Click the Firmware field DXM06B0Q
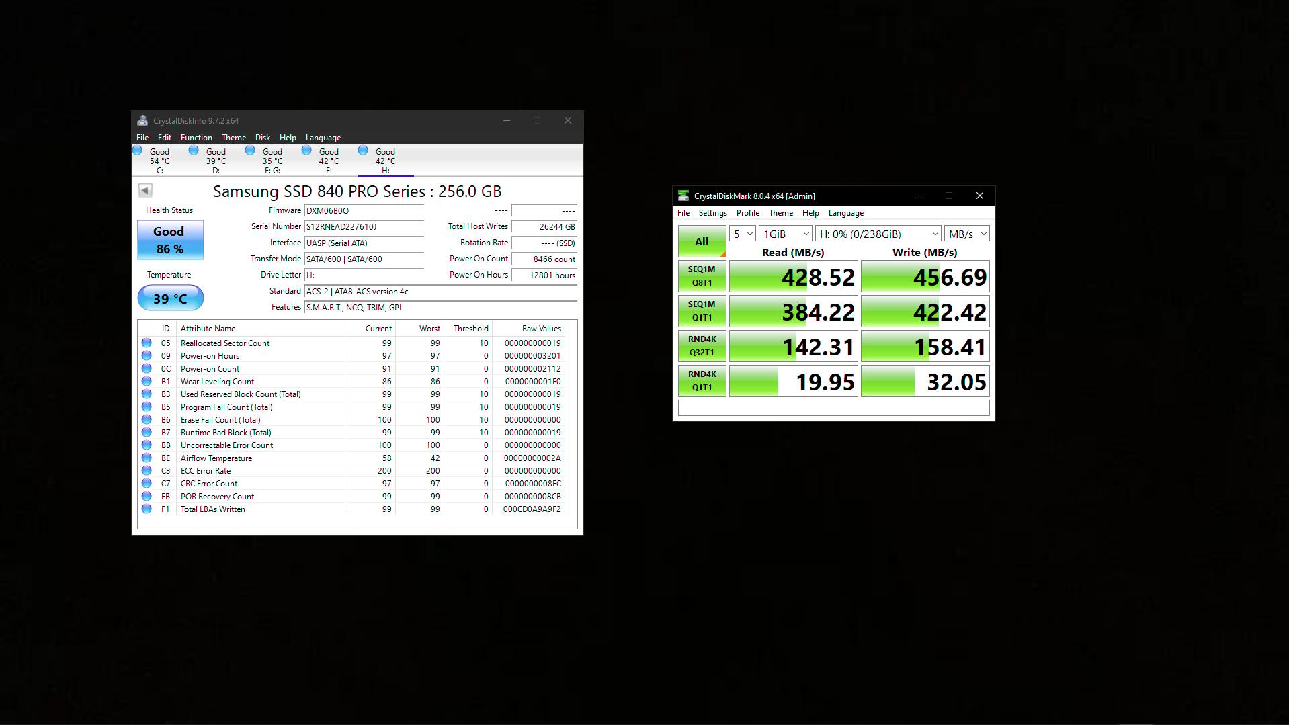 click(364, 211)
